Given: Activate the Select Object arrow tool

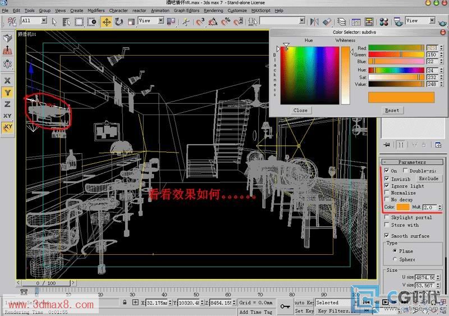Looking at the screenshot, I should (54, 22).
